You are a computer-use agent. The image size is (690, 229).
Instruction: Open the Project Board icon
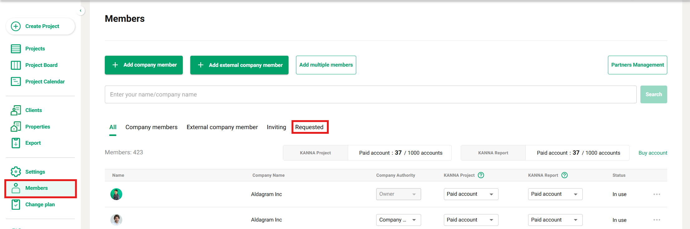point(16,65)
